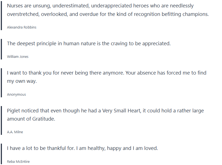The width and height of the screenshot is (222, 165).
Task: Click the vertical bar beside the nurses quote
Action: (1, 15)
